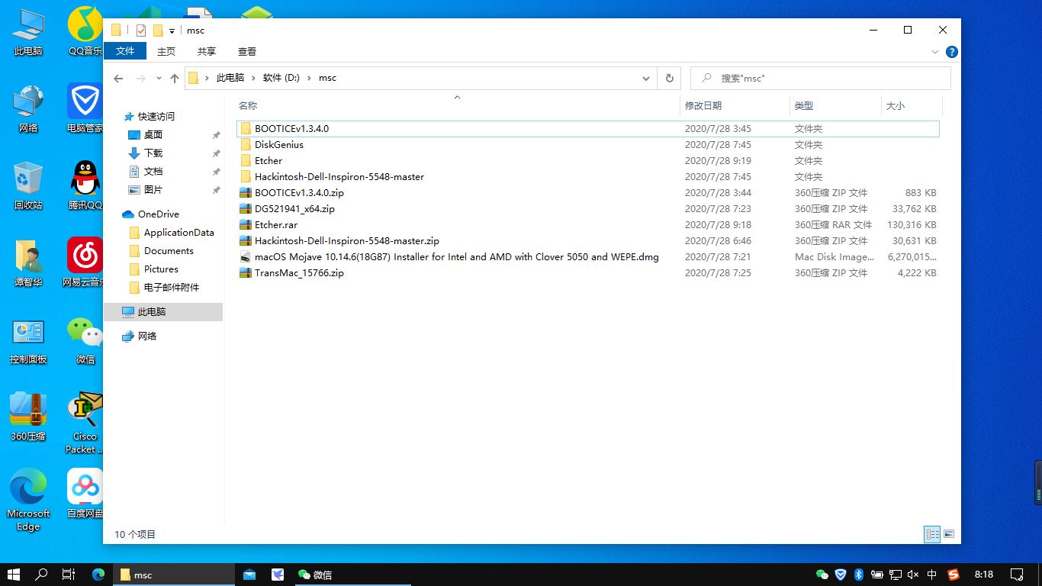This screenshot has height=586, width=1042.
Task: Select the Etcher folder
Action: point(587,161)
